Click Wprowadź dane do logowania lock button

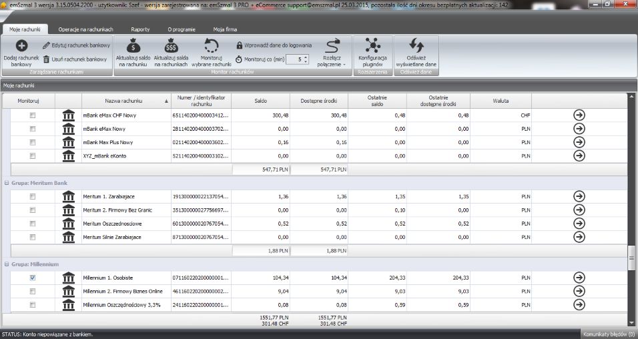274,45
